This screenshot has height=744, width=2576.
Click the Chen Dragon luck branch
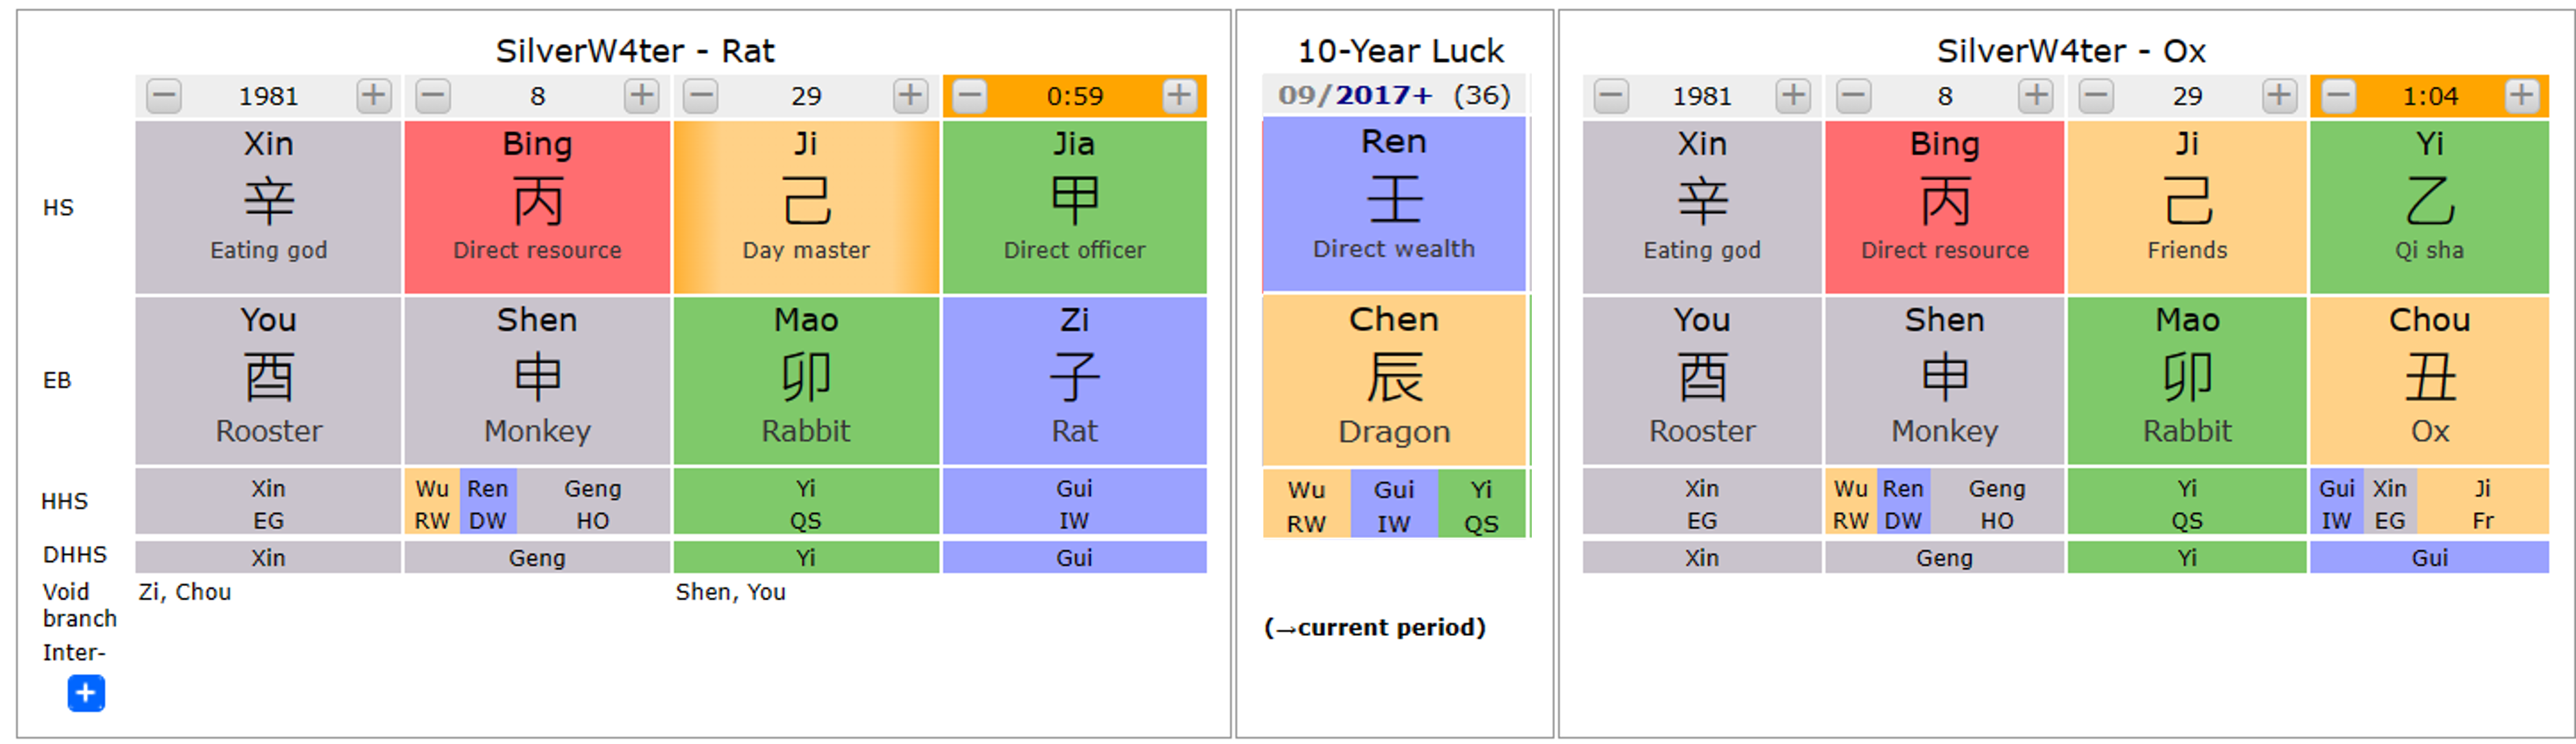(1394, 379)
